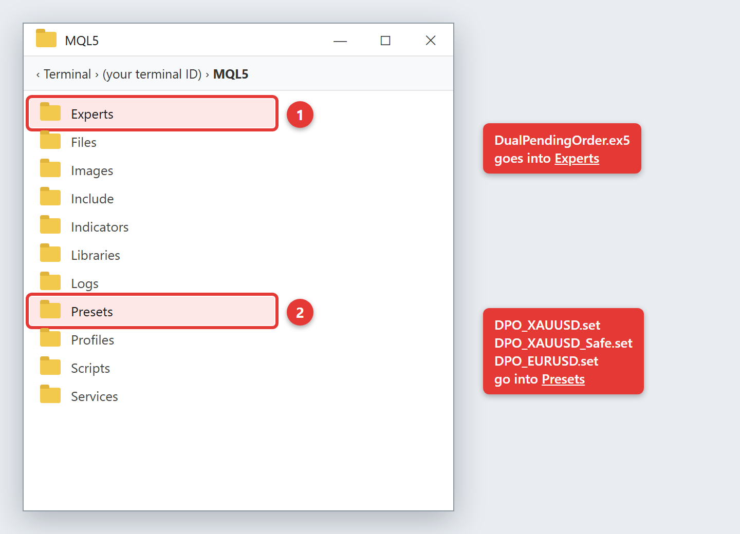Click DPO_XAUUSD_Safe.set file name
Screen dimensions: 740x534
tap(563, 343)
